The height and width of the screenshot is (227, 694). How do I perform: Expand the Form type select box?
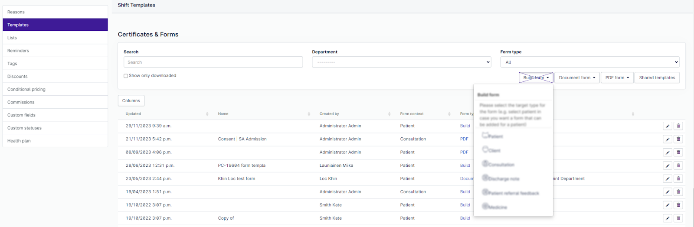pos(589,62)
